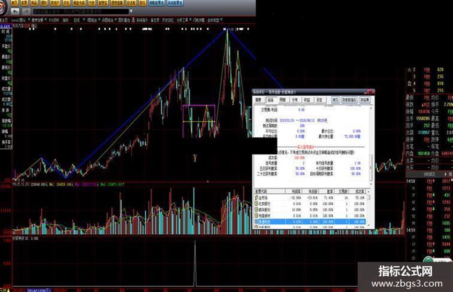Click the icon beside 全市场 row
453x292 pixels.
pyautogui.click(x=256, y=198)
